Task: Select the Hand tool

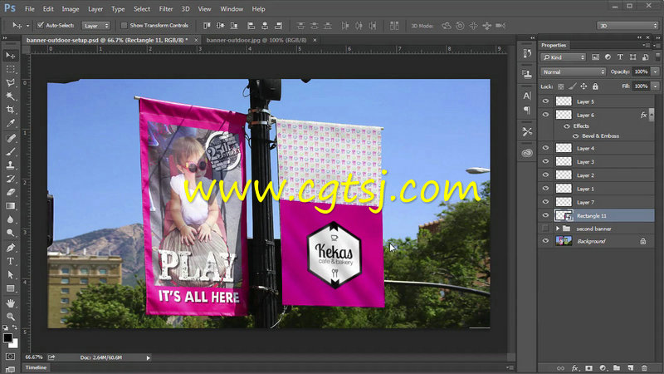Action: pos(10,303)
